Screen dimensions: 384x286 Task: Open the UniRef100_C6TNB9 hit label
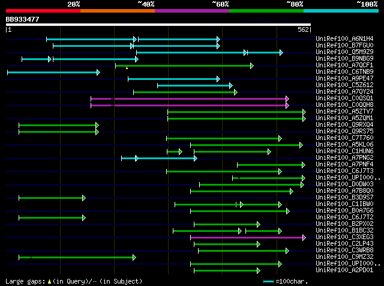coord(344,72)
